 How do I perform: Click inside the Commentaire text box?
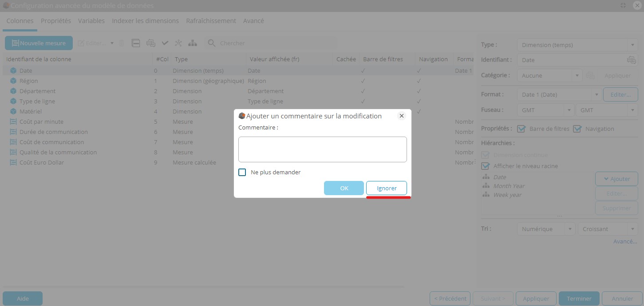pyautogui.click(x=322, y=149)
